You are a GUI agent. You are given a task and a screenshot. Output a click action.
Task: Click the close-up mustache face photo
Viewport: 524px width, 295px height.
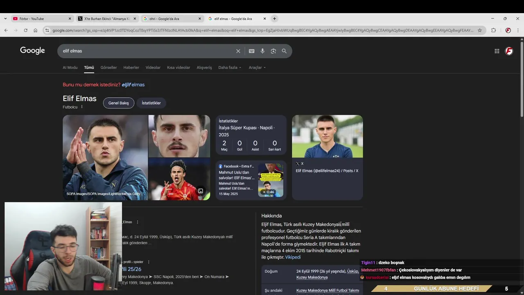tap(179, 136)
